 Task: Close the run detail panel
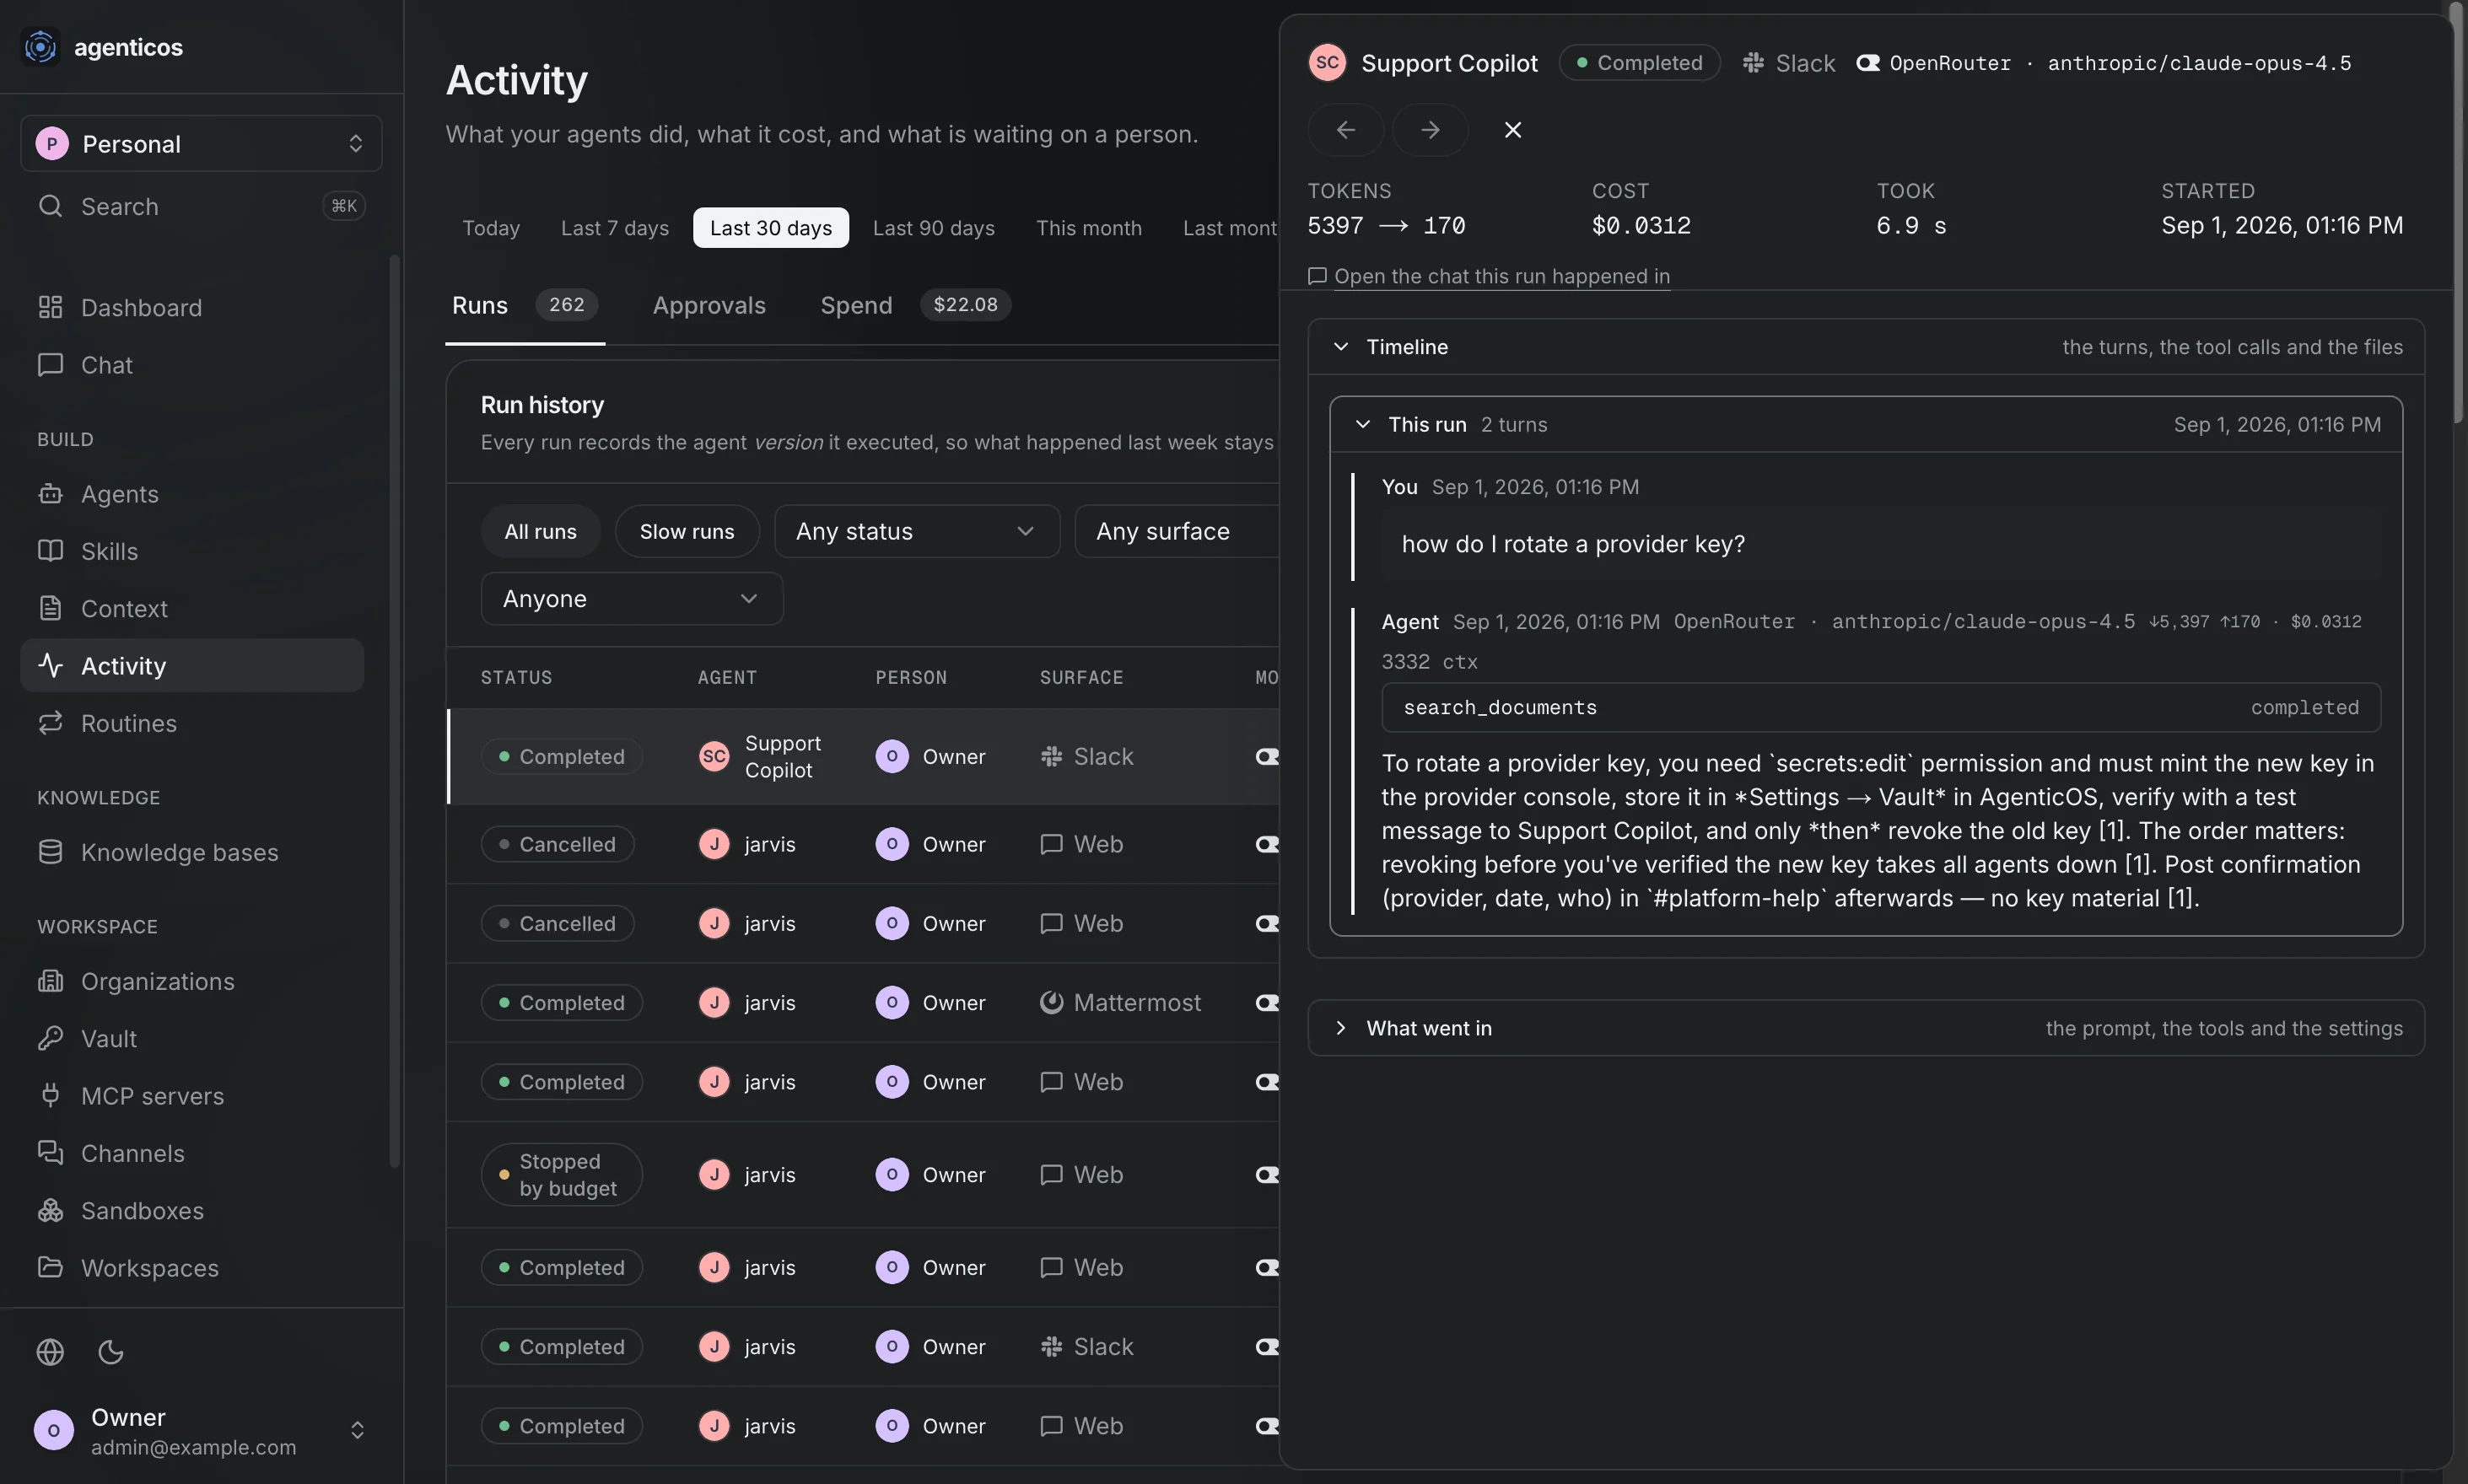1512,130
